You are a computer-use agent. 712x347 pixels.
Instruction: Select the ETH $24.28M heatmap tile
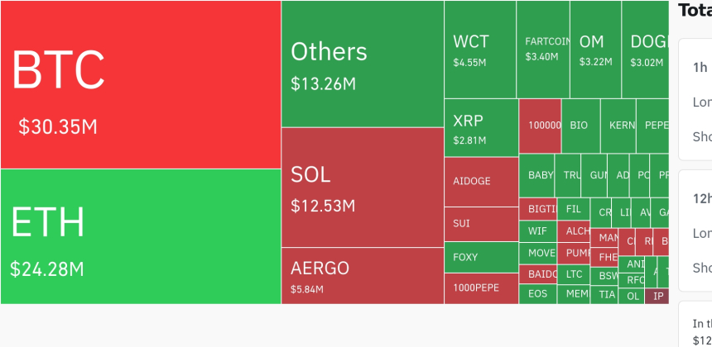click(141, 236)
